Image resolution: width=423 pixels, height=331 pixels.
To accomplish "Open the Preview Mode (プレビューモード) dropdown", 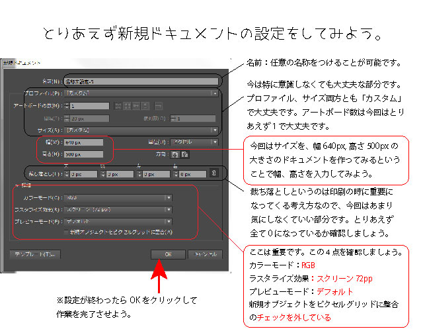I will 118,222.
